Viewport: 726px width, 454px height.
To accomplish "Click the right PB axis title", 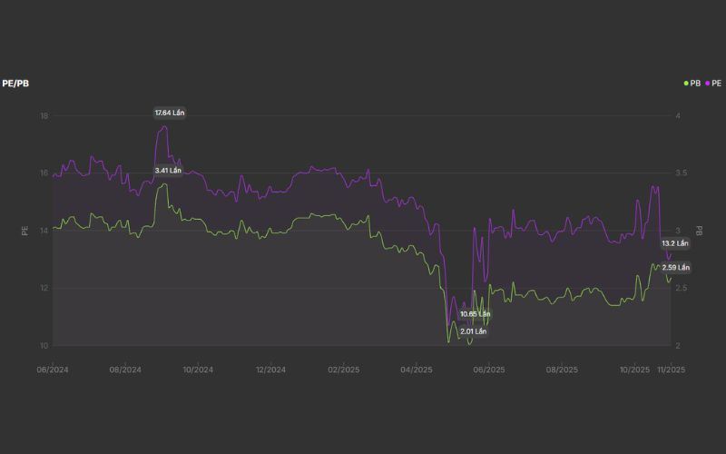I will (x=700, y=231).
